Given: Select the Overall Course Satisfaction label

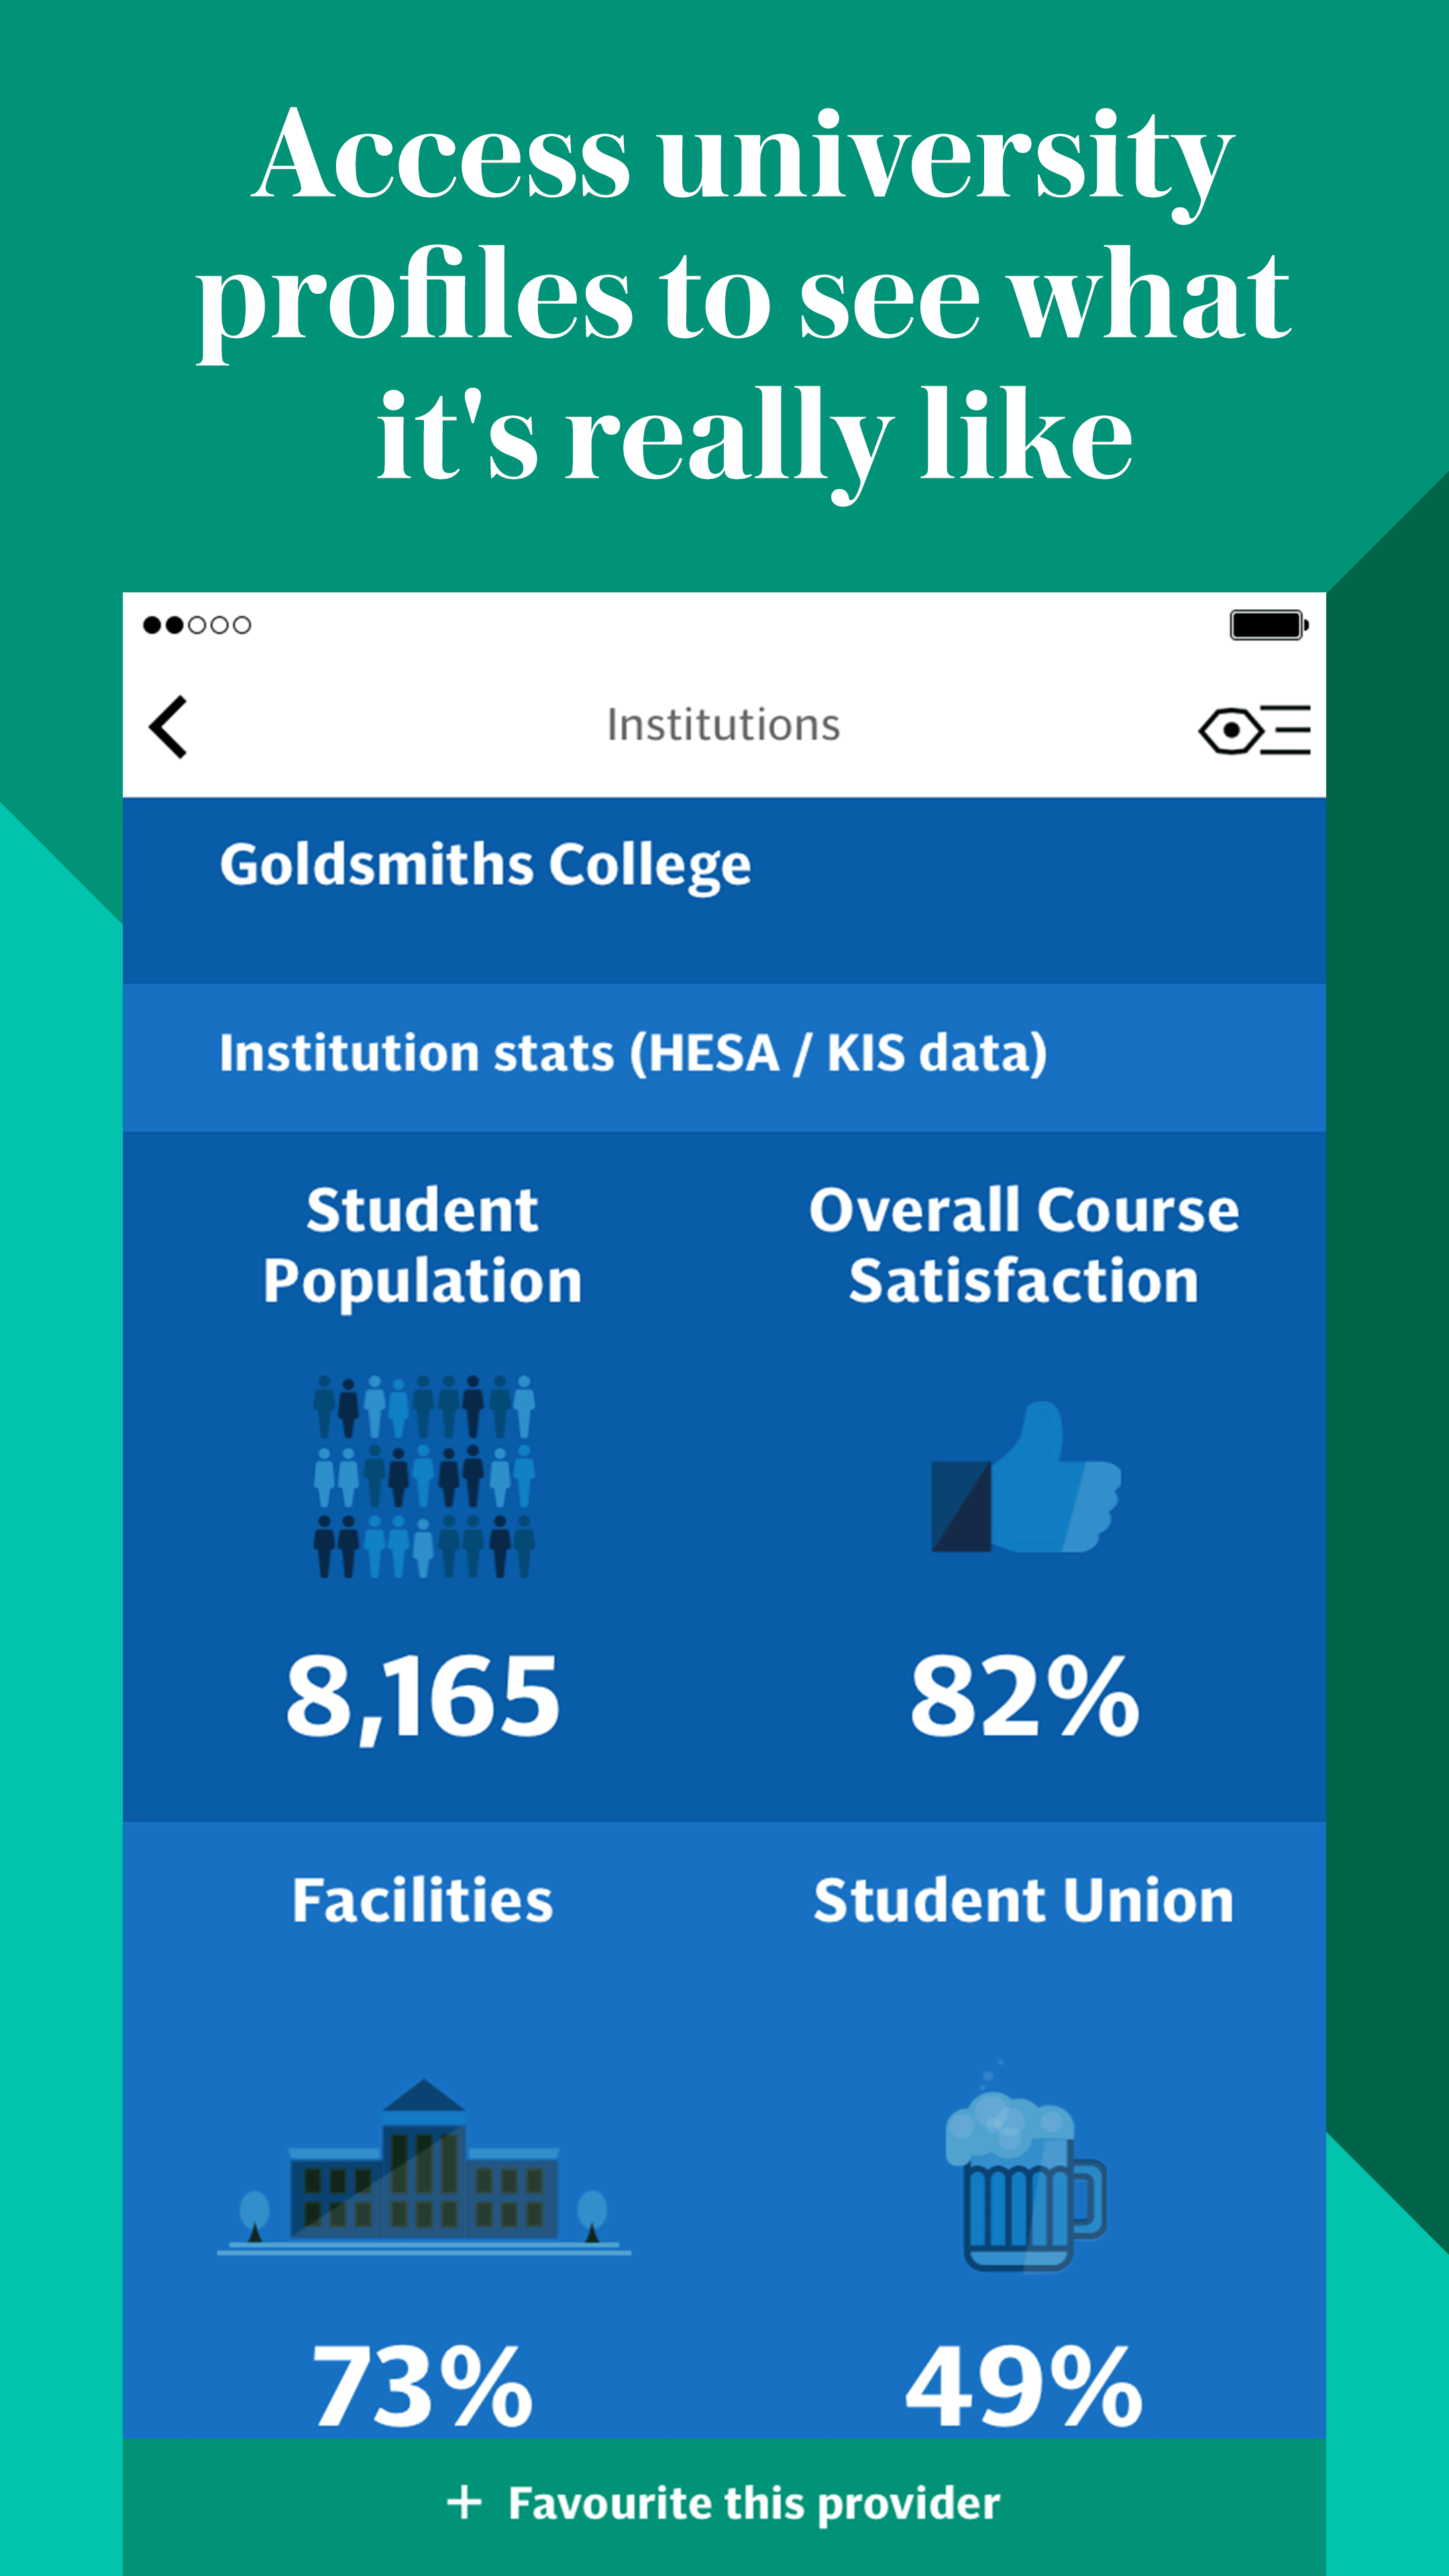Looking at the screenshot, I should 1025,1246.
